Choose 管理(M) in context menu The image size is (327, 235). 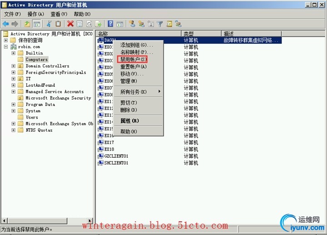pyautogui.click(x=139, y=81)
